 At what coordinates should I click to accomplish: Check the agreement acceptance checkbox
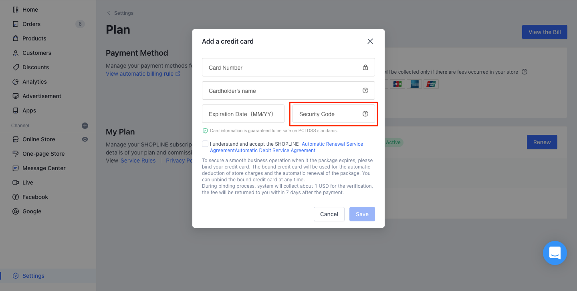tap(205, 144)
